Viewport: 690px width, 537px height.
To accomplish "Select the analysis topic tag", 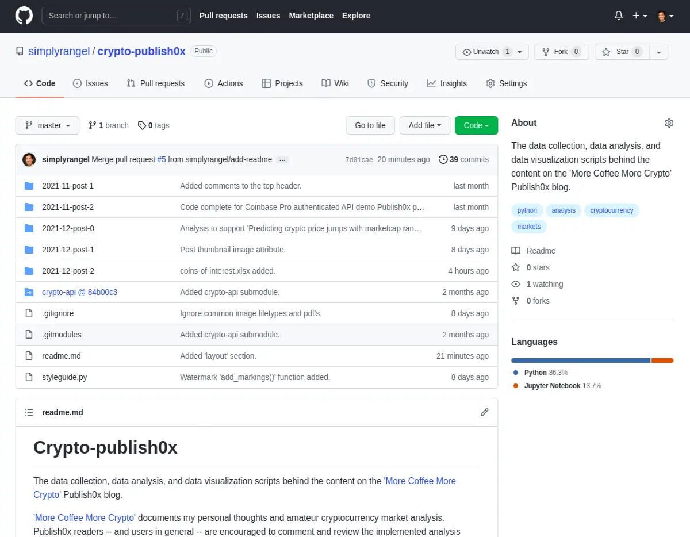I will pos(563,210).
